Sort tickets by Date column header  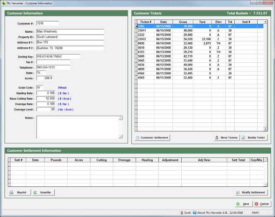[x=163, y=21]
